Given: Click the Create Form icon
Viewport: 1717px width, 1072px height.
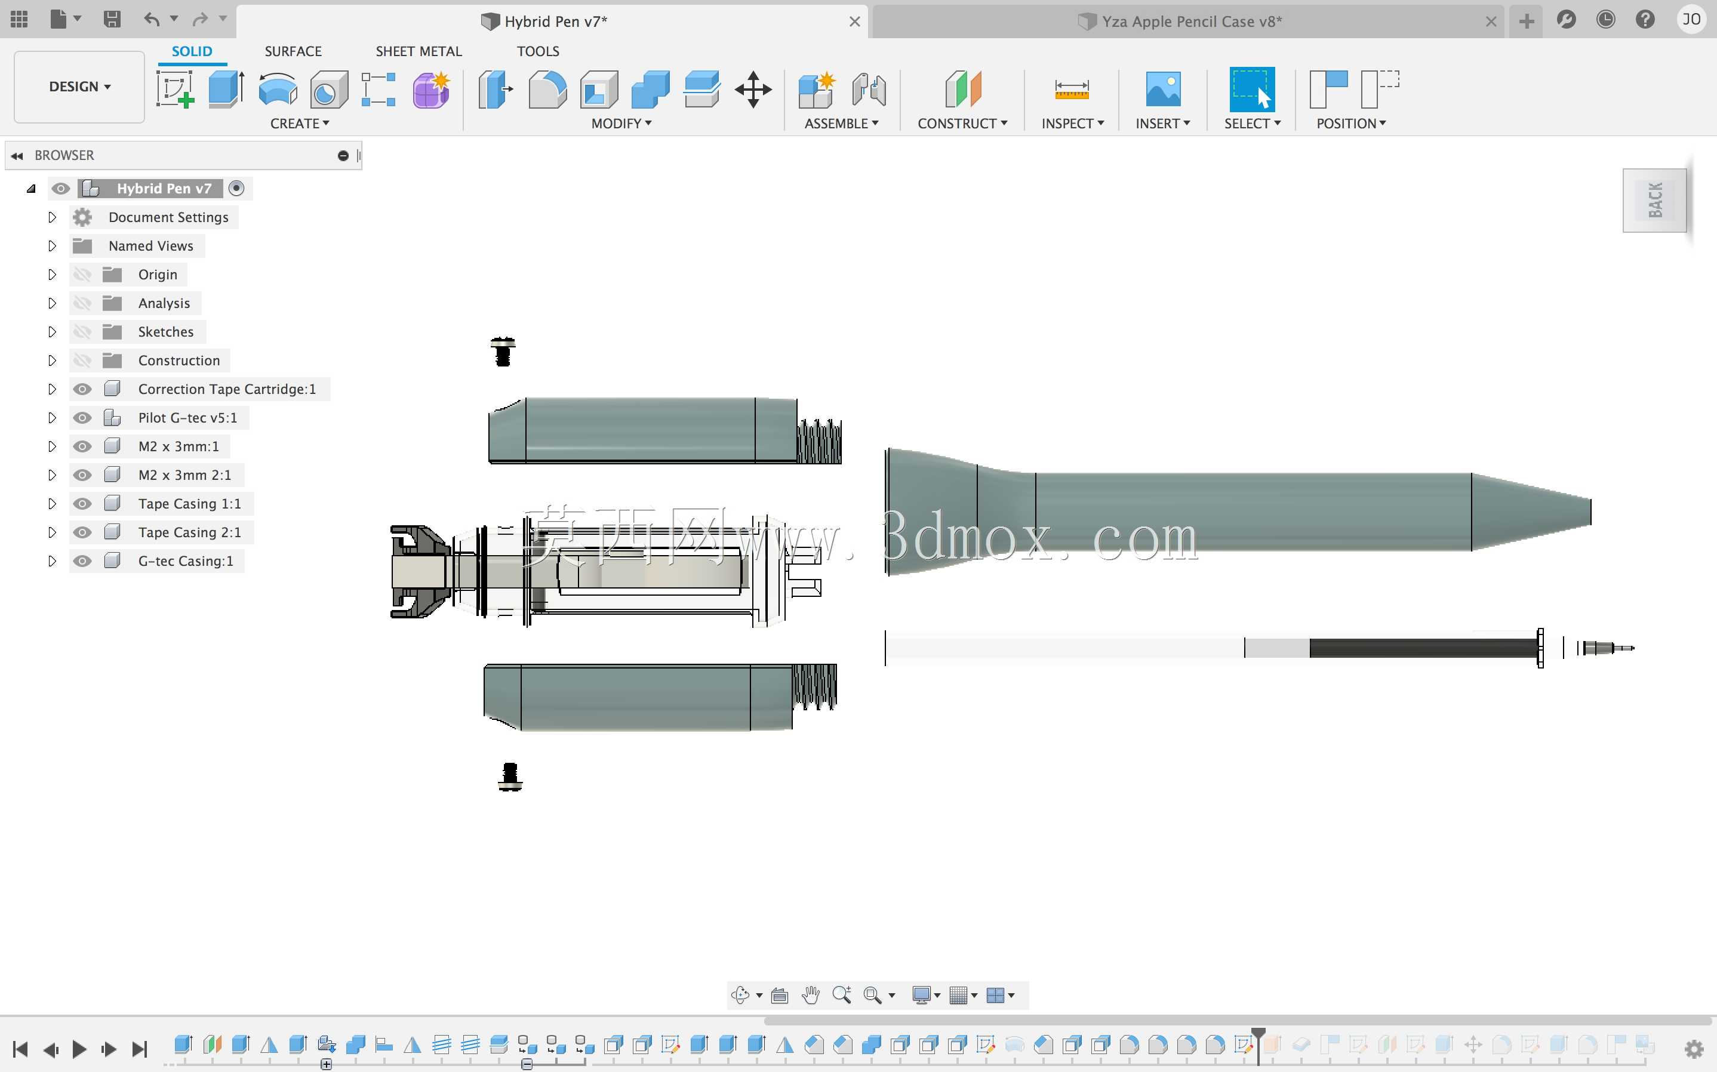Looking at the screenshot, I should tap(431, 90).
